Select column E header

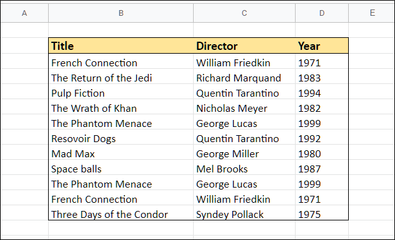point(372,13)
